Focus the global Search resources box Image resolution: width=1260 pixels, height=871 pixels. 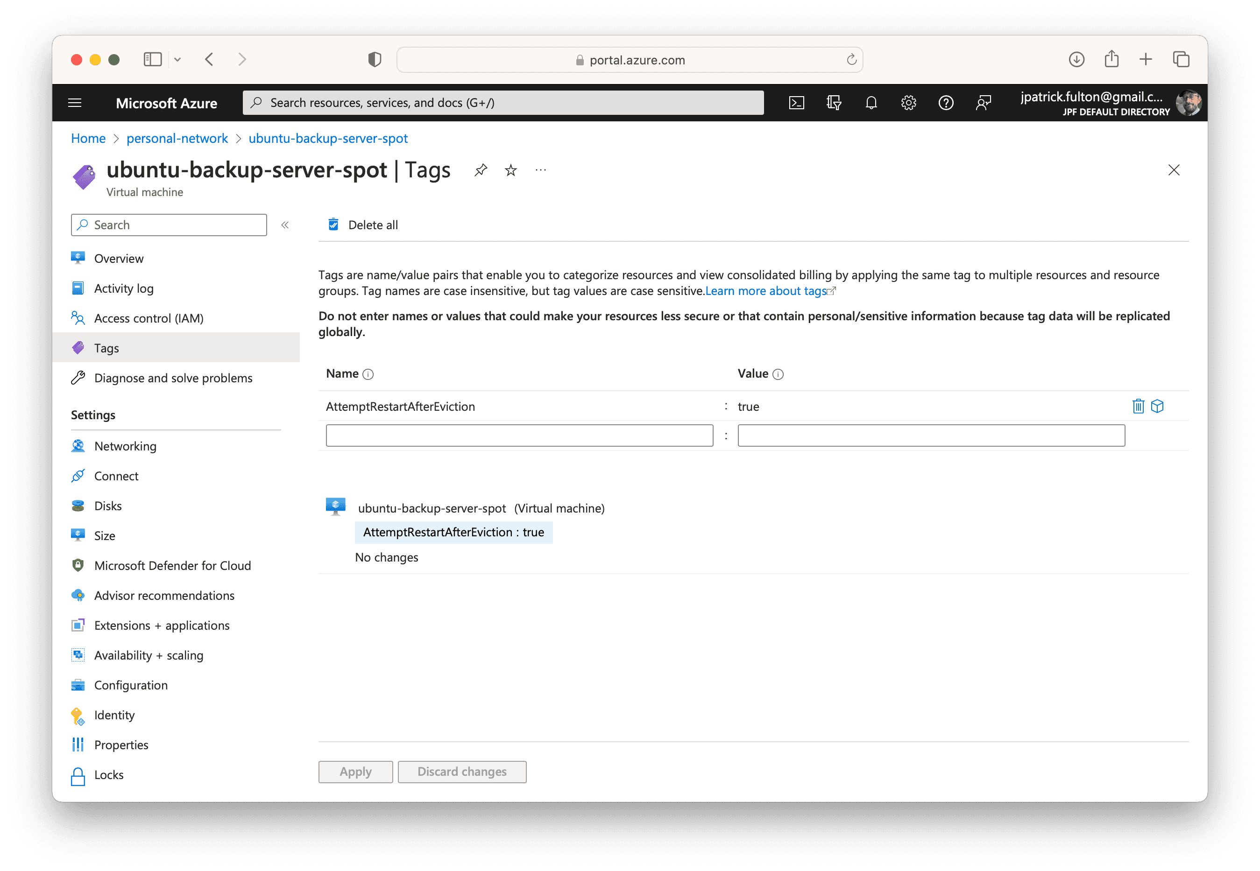[x=503, y=103]
